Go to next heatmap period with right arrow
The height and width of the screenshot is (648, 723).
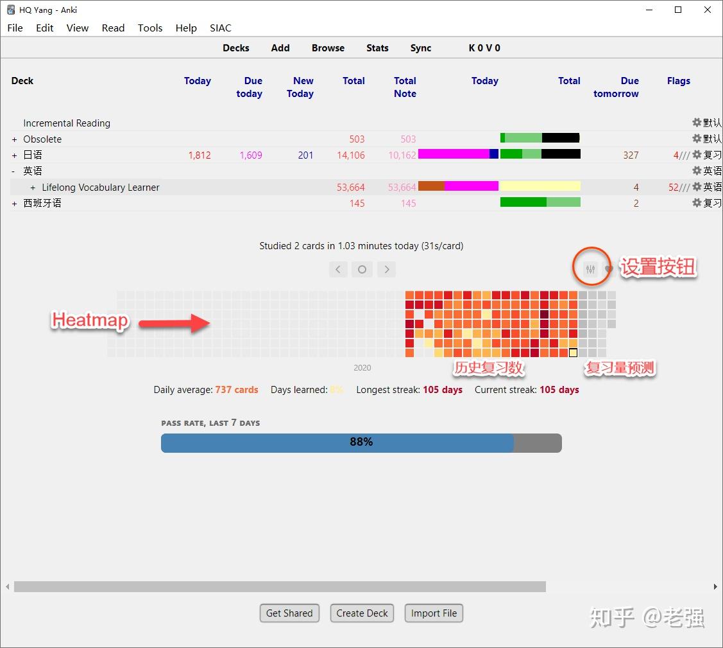click(386, 269)
